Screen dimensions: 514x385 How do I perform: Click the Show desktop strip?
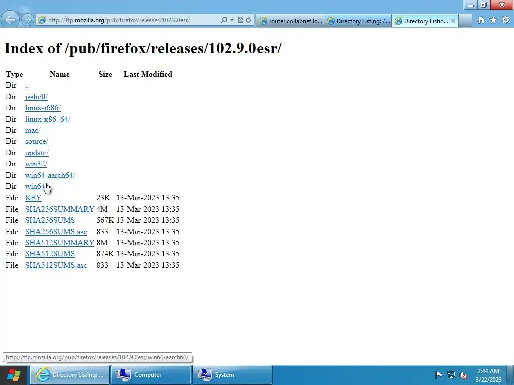click(x=510, y=375)
